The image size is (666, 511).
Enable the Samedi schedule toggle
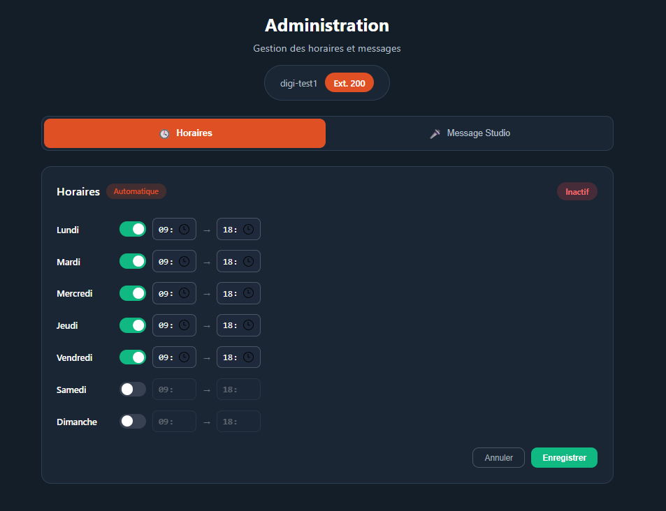(x=132, y=389)
